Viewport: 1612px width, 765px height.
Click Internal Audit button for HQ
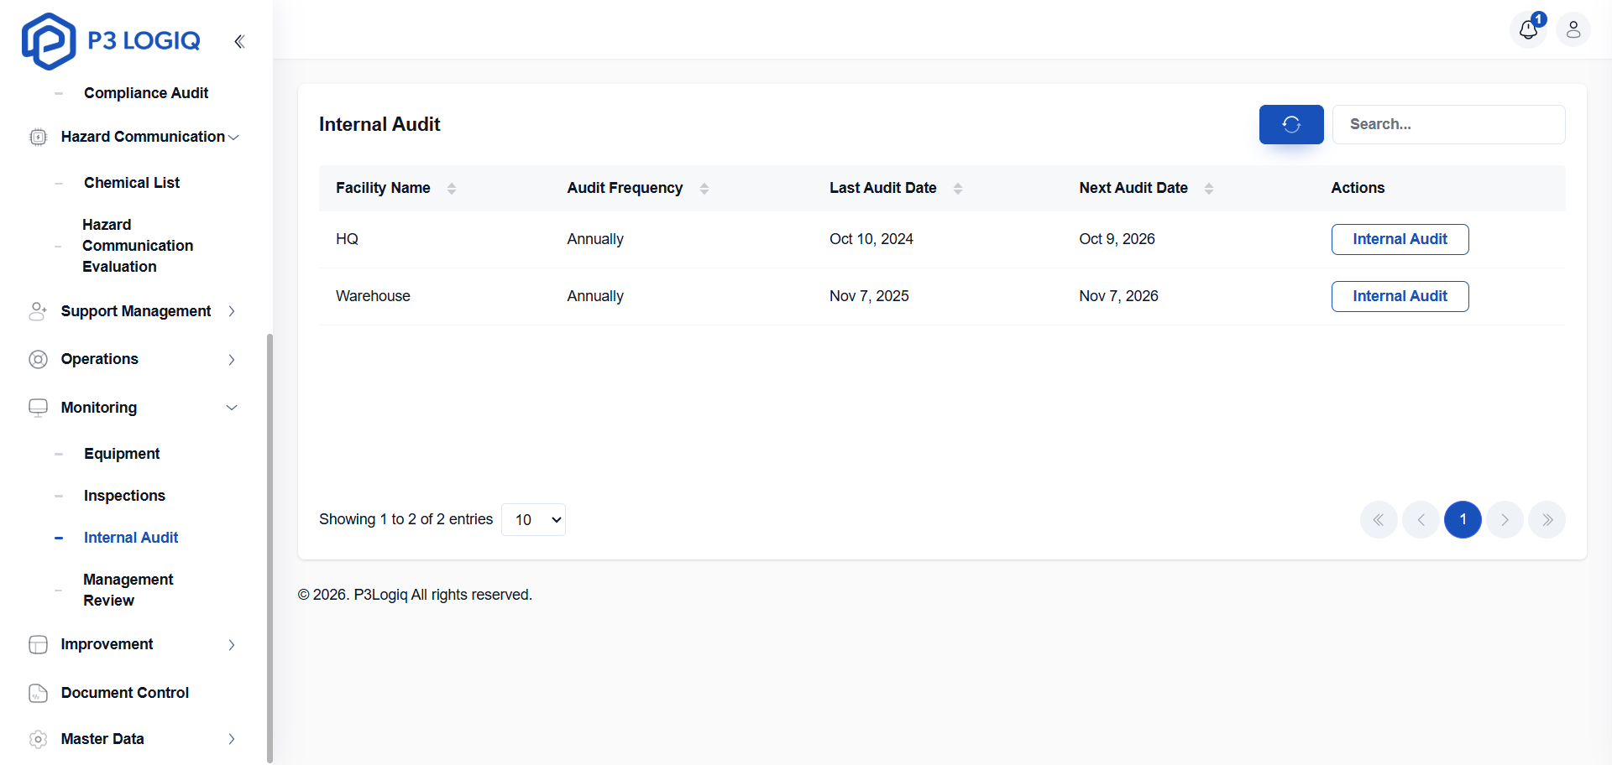[1400, 239]
